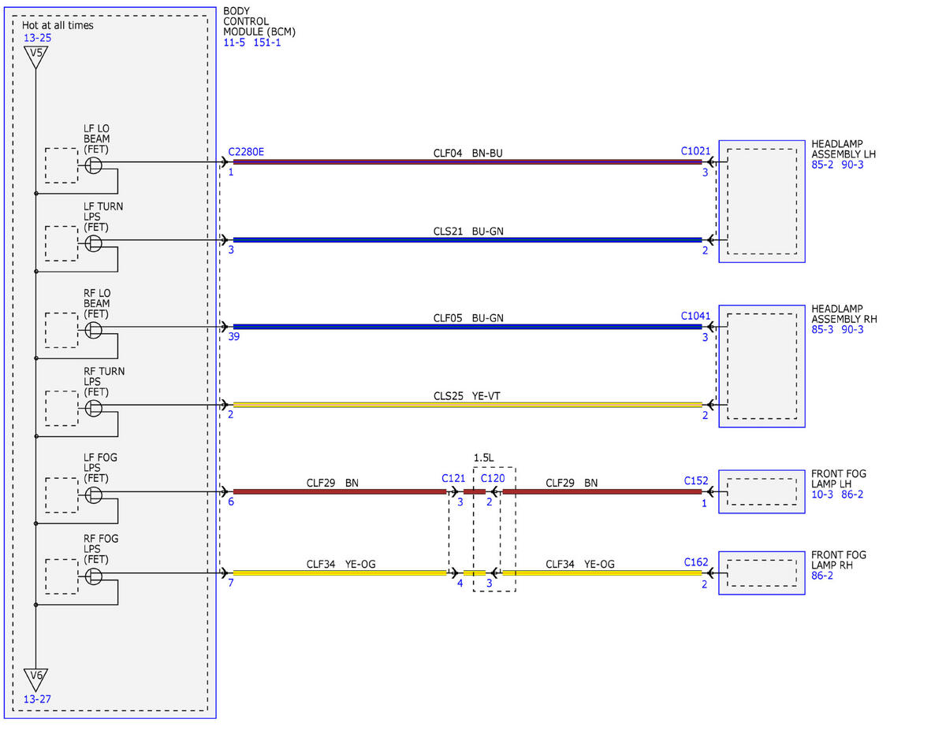
Task: Click the V6 triangle symbol
Action: [x=35, y=678]
